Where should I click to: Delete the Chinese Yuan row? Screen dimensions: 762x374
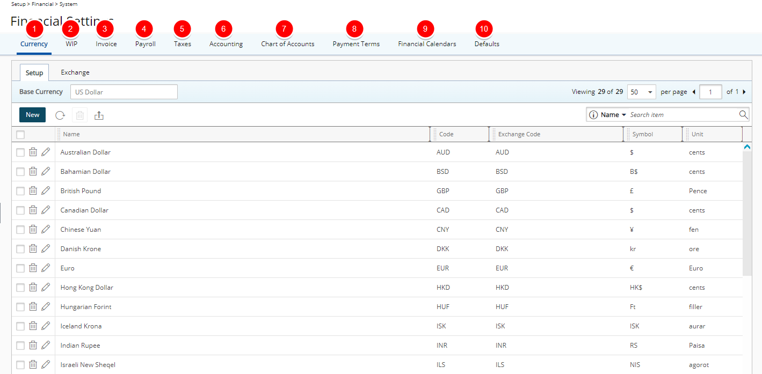[33, 229]
